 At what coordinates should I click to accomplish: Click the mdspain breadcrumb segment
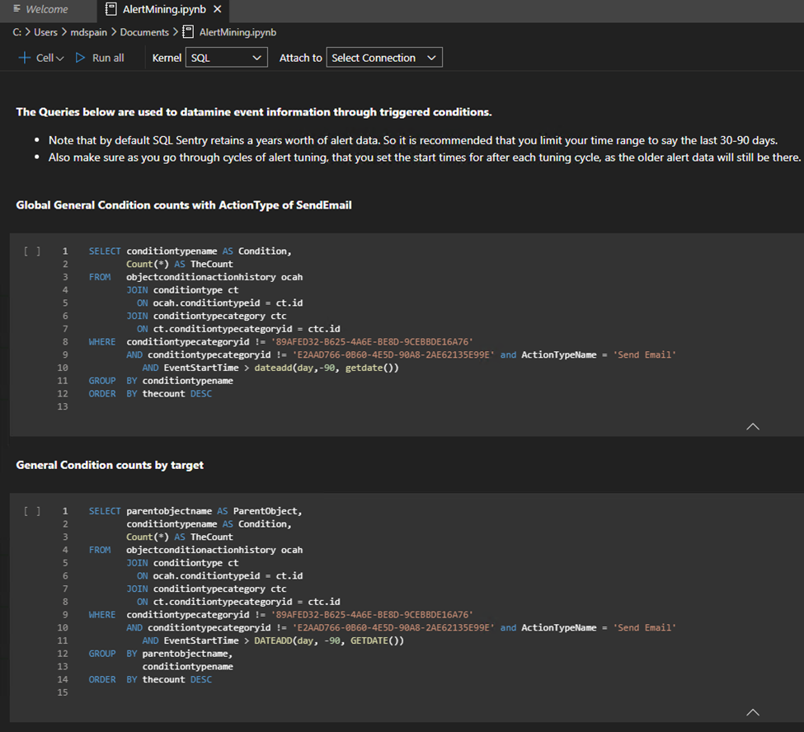[89, 32]
